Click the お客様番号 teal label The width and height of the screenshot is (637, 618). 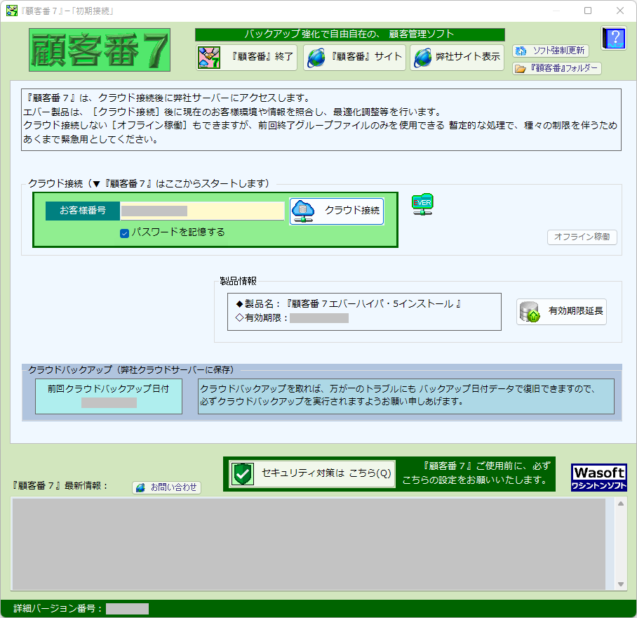point(83,211)
